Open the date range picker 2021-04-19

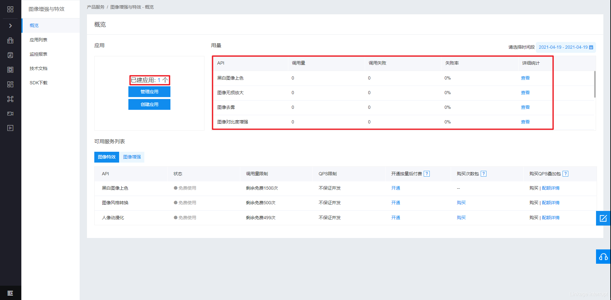[x=565, y=47]
